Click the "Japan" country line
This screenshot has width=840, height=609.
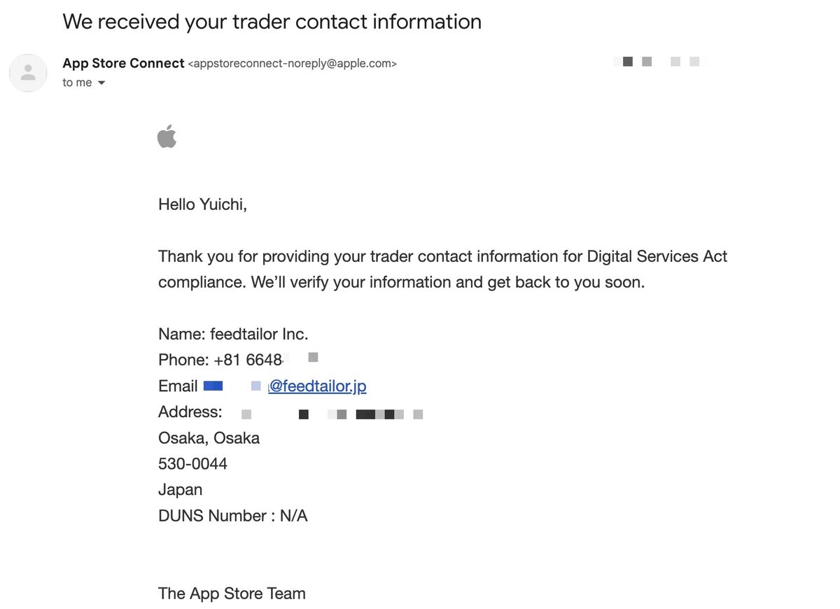pyautogui.click(x=180, y=489)
